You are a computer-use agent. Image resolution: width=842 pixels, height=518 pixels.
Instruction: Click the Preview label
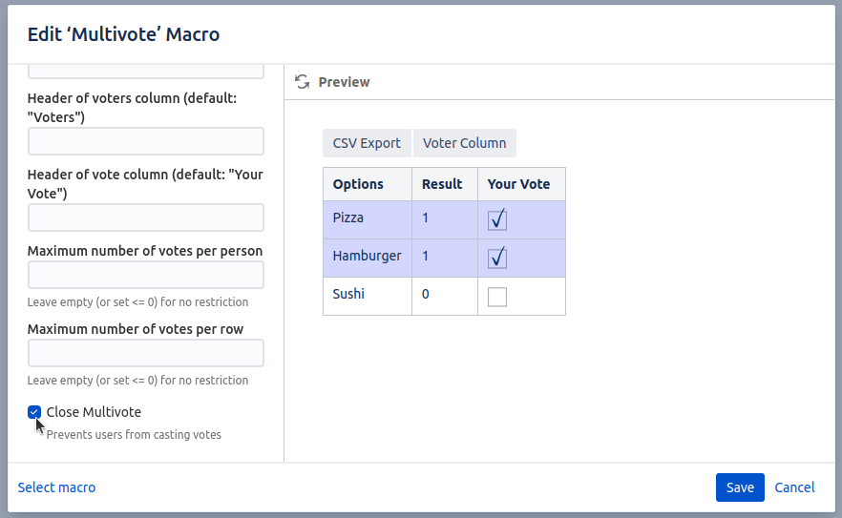(x=344, y=82)
